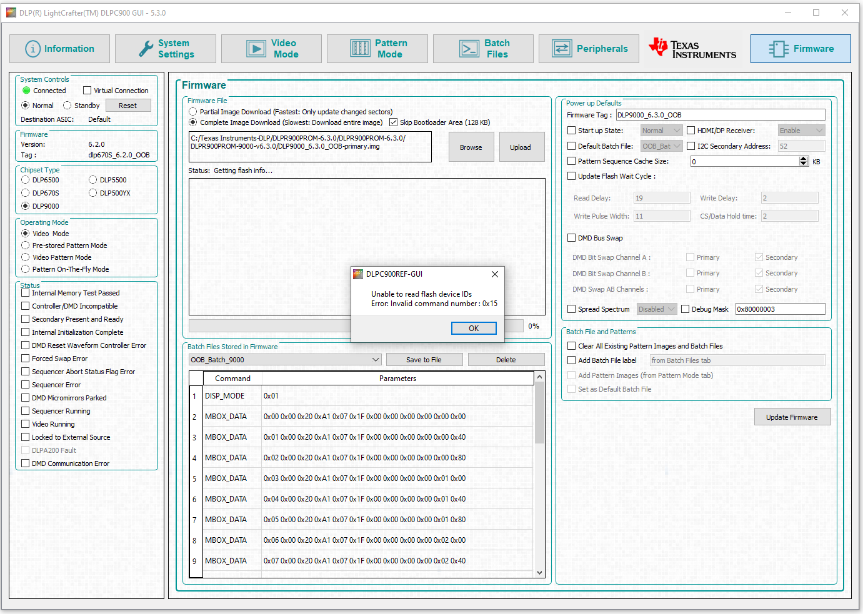
Task: Enable the Start up State checkbox
Action: pyautogui.click(x=572, y=131)
